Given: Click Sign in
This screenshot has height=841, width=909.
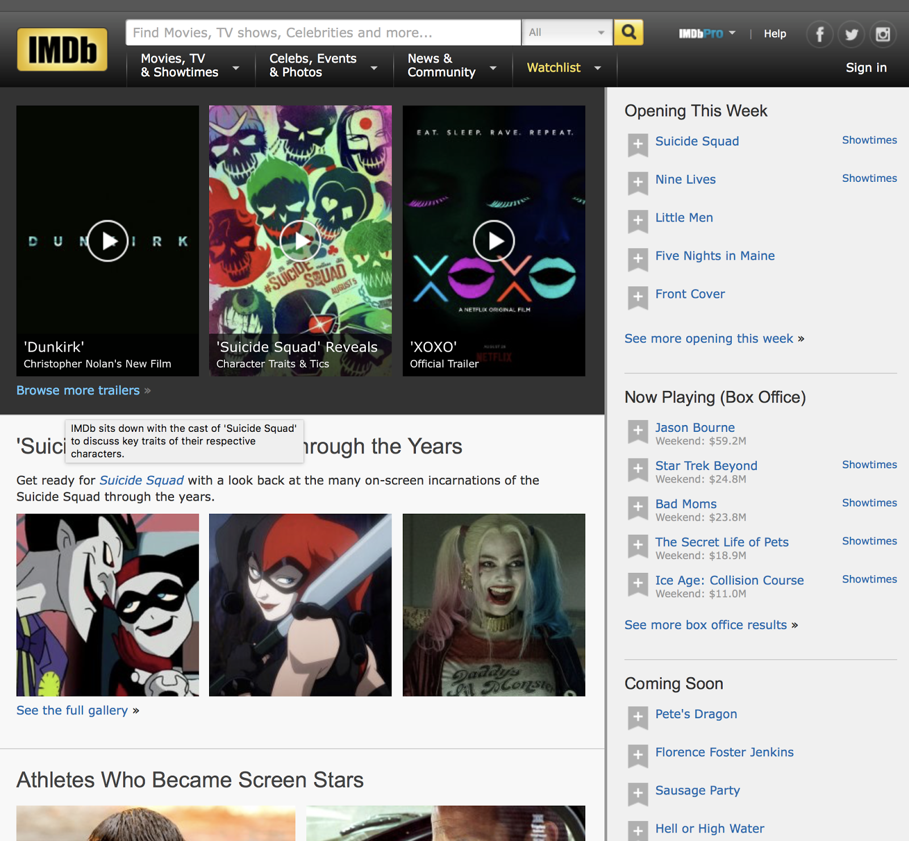Looking at the screenshot, I should [866, 68].
